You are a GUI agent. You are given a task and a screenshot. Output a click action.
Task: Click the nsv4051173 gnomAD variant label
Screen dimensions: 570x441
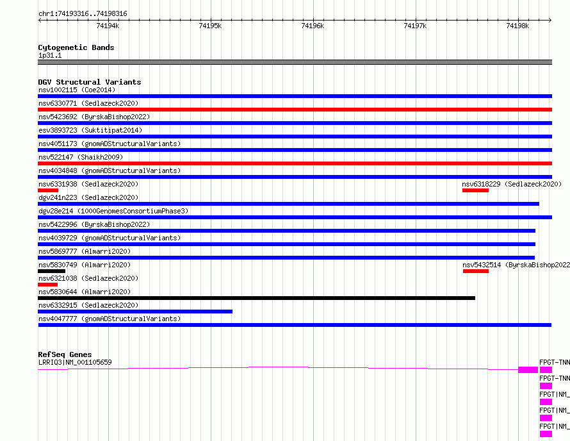pos(110,144)
